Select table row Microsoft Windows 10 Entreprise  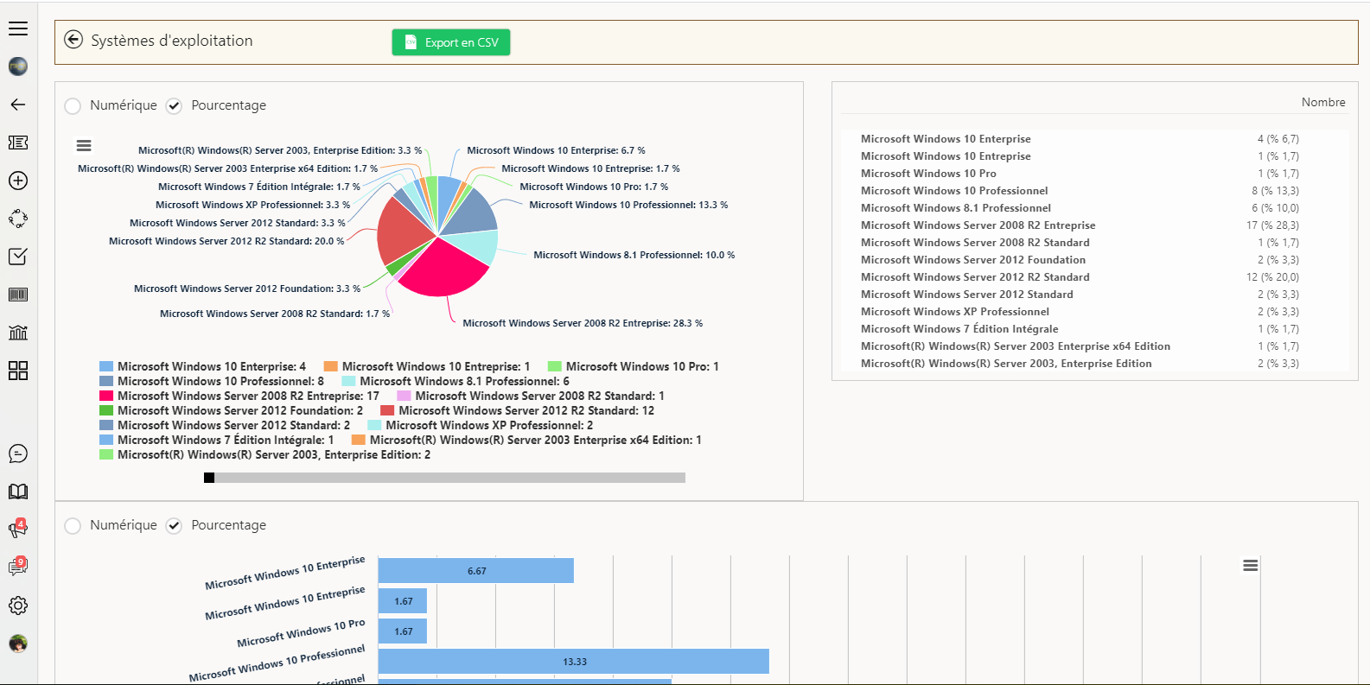(1094, 155)
